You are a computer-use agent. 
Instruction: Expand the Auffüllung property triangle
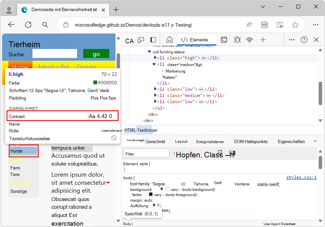[154, 205]
